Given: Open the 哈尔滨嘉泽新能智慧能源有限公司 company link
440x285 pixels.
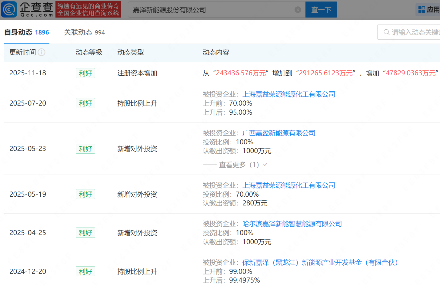Looking at the screenshot, I should tap(292, 224).
